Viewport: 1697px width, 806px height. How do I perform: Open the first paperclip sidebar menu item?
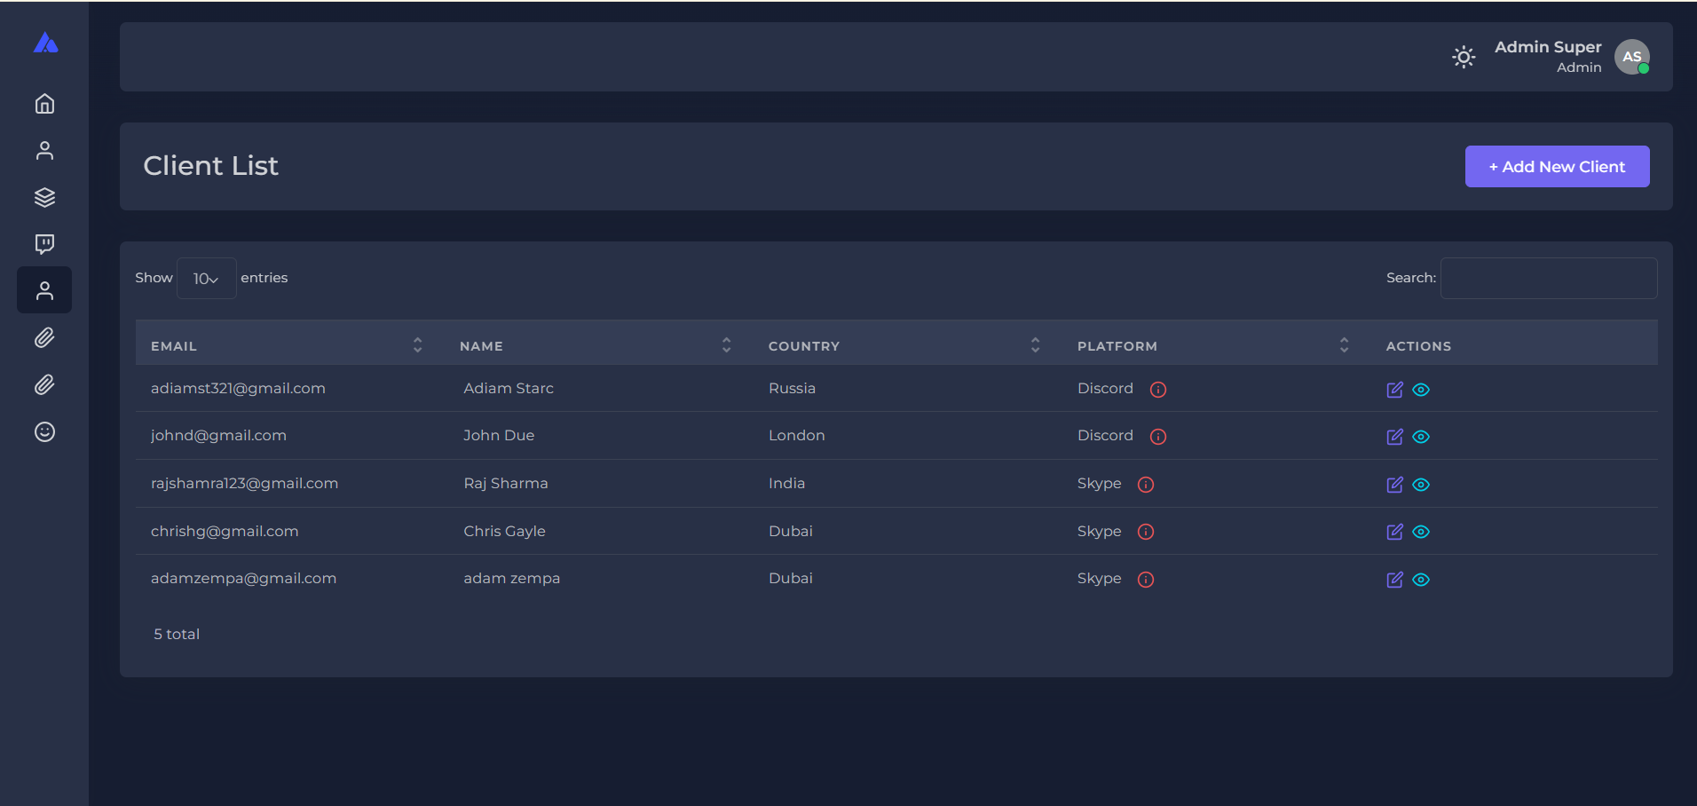(44, 338)
